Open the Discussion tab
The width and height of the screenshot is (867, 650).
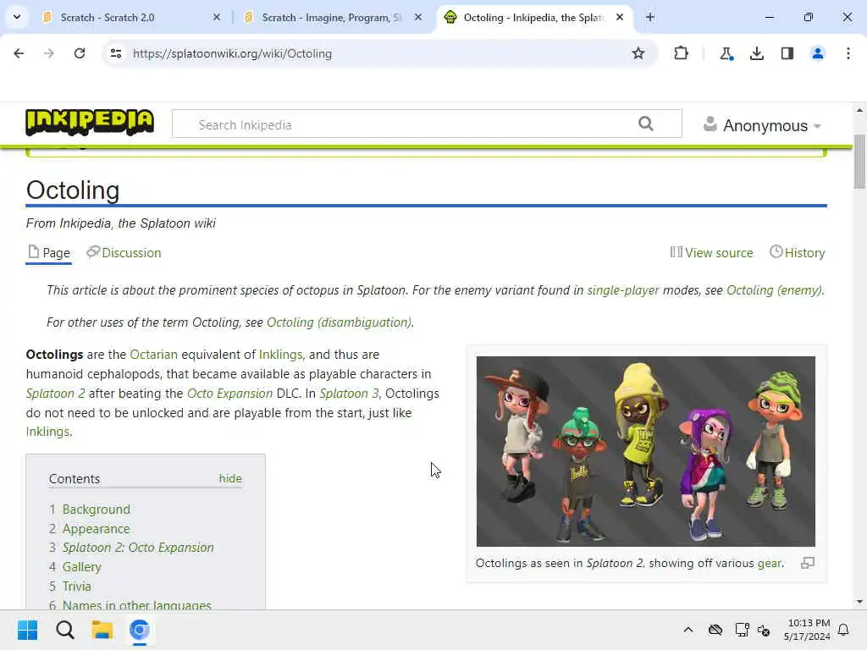point(124,252)
